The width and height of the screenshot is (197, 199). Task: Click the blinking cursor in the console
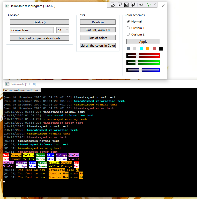(x=4, y=182)
